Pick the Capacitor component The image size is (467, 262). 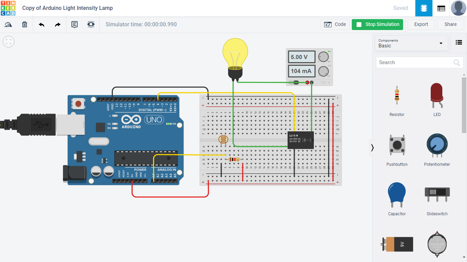coord(397,199)
